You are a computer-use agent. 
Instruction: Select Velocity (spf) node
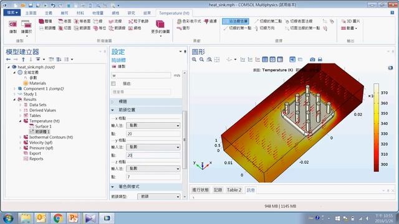(x=41, y=142)
